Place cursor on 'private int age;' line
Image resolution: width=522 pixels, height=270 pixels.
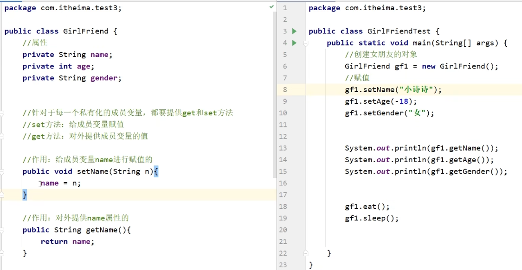(58, 66)
